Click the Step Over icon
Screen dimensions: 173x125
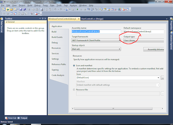click(92, 9)
